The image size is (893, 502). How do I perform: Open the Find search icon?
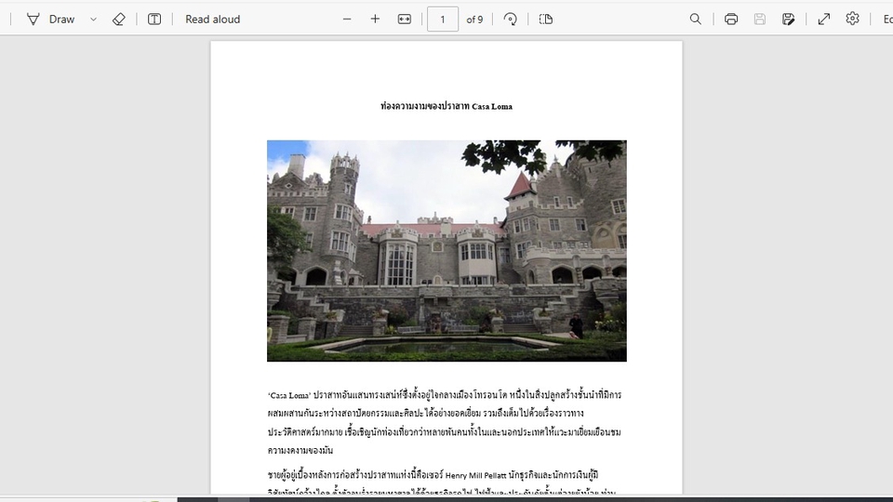pyautogui.click(x=696, y=20)
